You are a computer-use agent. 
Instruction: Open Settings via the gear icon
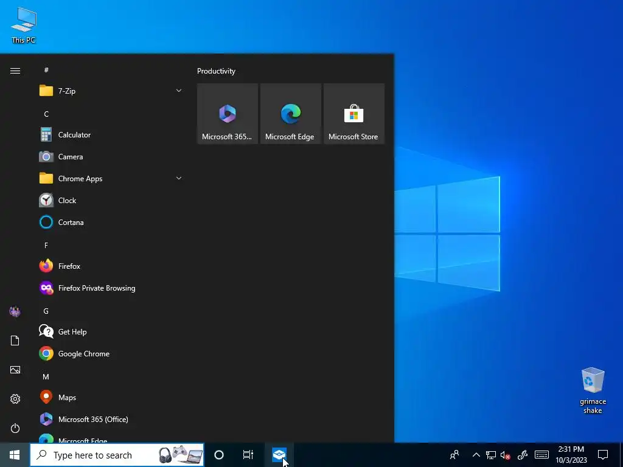click(15, 399)
